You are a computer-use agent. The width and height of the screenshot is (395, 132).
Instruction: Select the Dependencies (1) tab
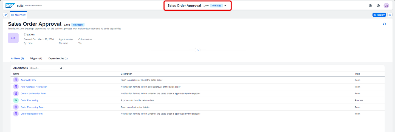58,58
